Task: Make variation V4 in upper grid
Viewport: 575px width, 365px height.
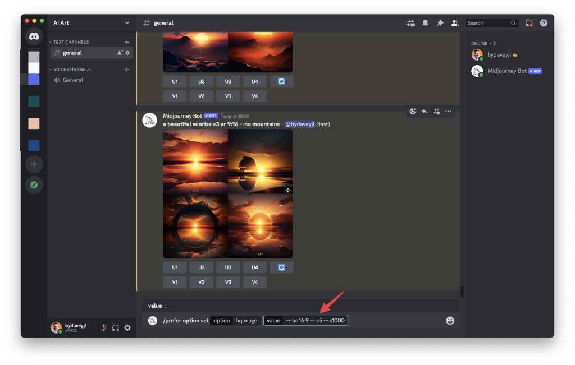Action: (255, 96)
